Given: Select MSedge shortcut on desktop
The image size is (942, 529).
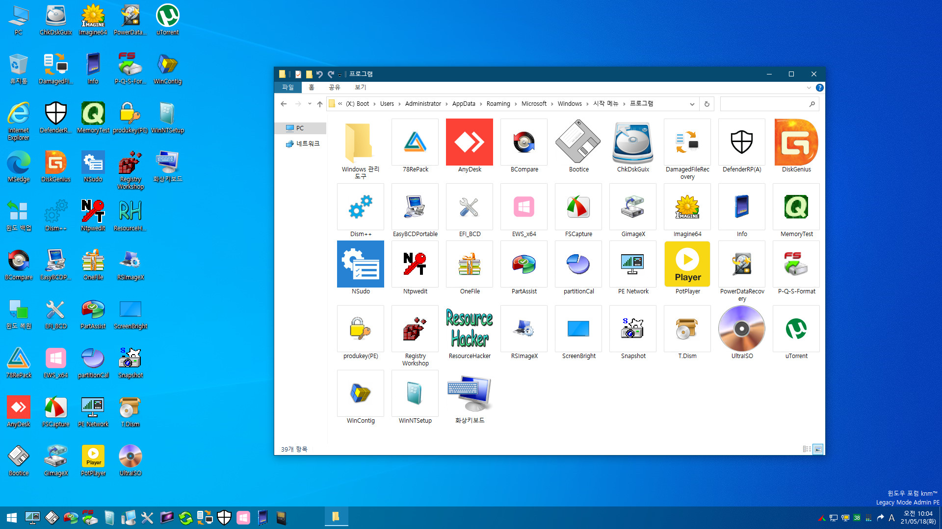Looking at the screenshot, I should point(19,167).
